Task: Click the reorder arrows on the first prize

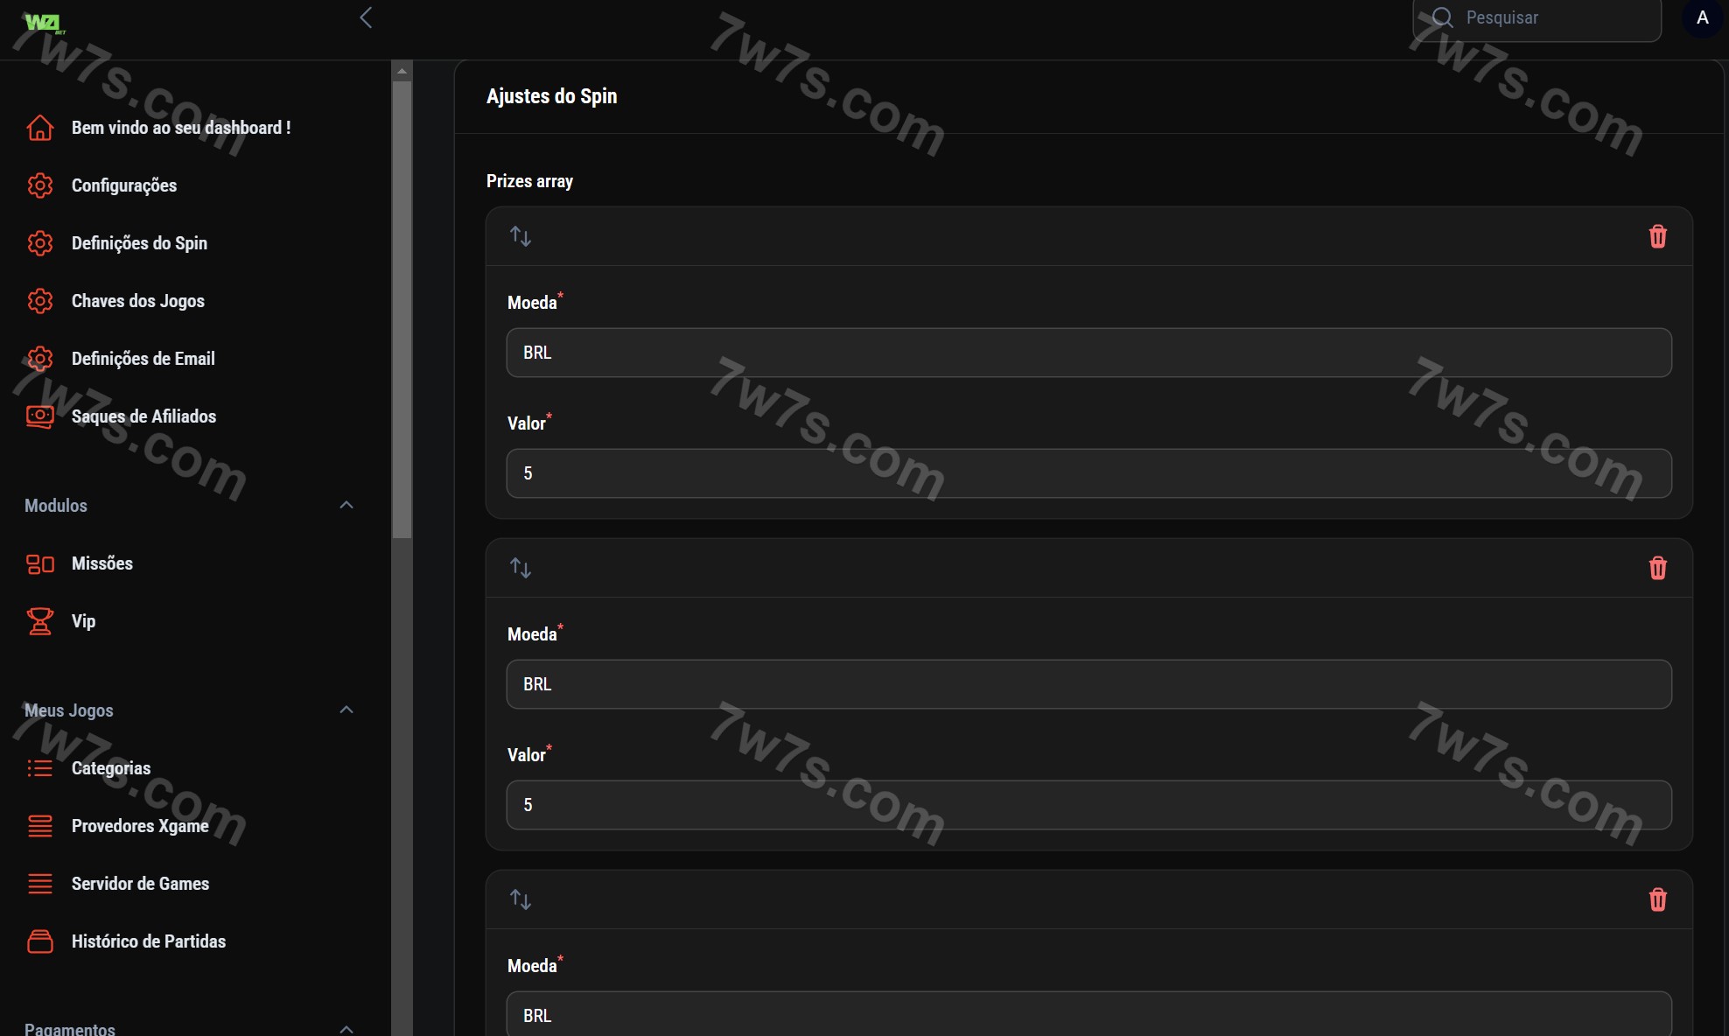Action: [x=521, y=236]
